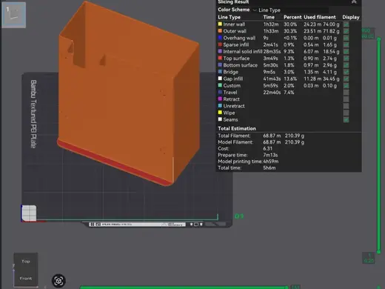This screenshot has height=289, width=385.
Task: Toggle Top surface display checkbox
Action: click(x=346, y=59)
